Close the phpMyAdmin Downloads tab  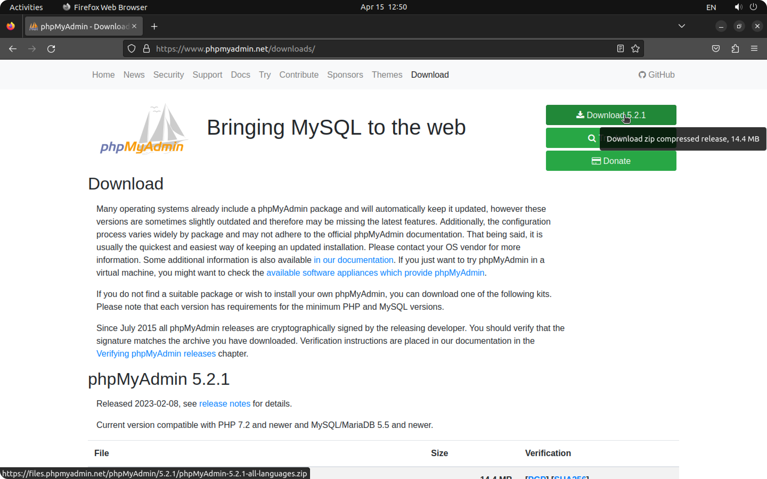[x=134, y=26]
